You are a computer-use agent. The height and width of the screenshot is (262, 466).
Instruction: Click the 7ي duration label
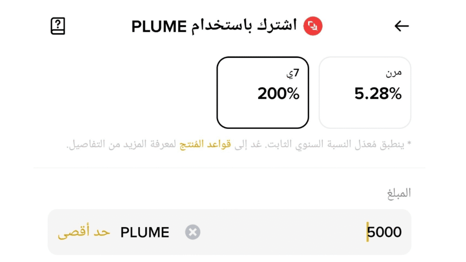coord(295,72)
